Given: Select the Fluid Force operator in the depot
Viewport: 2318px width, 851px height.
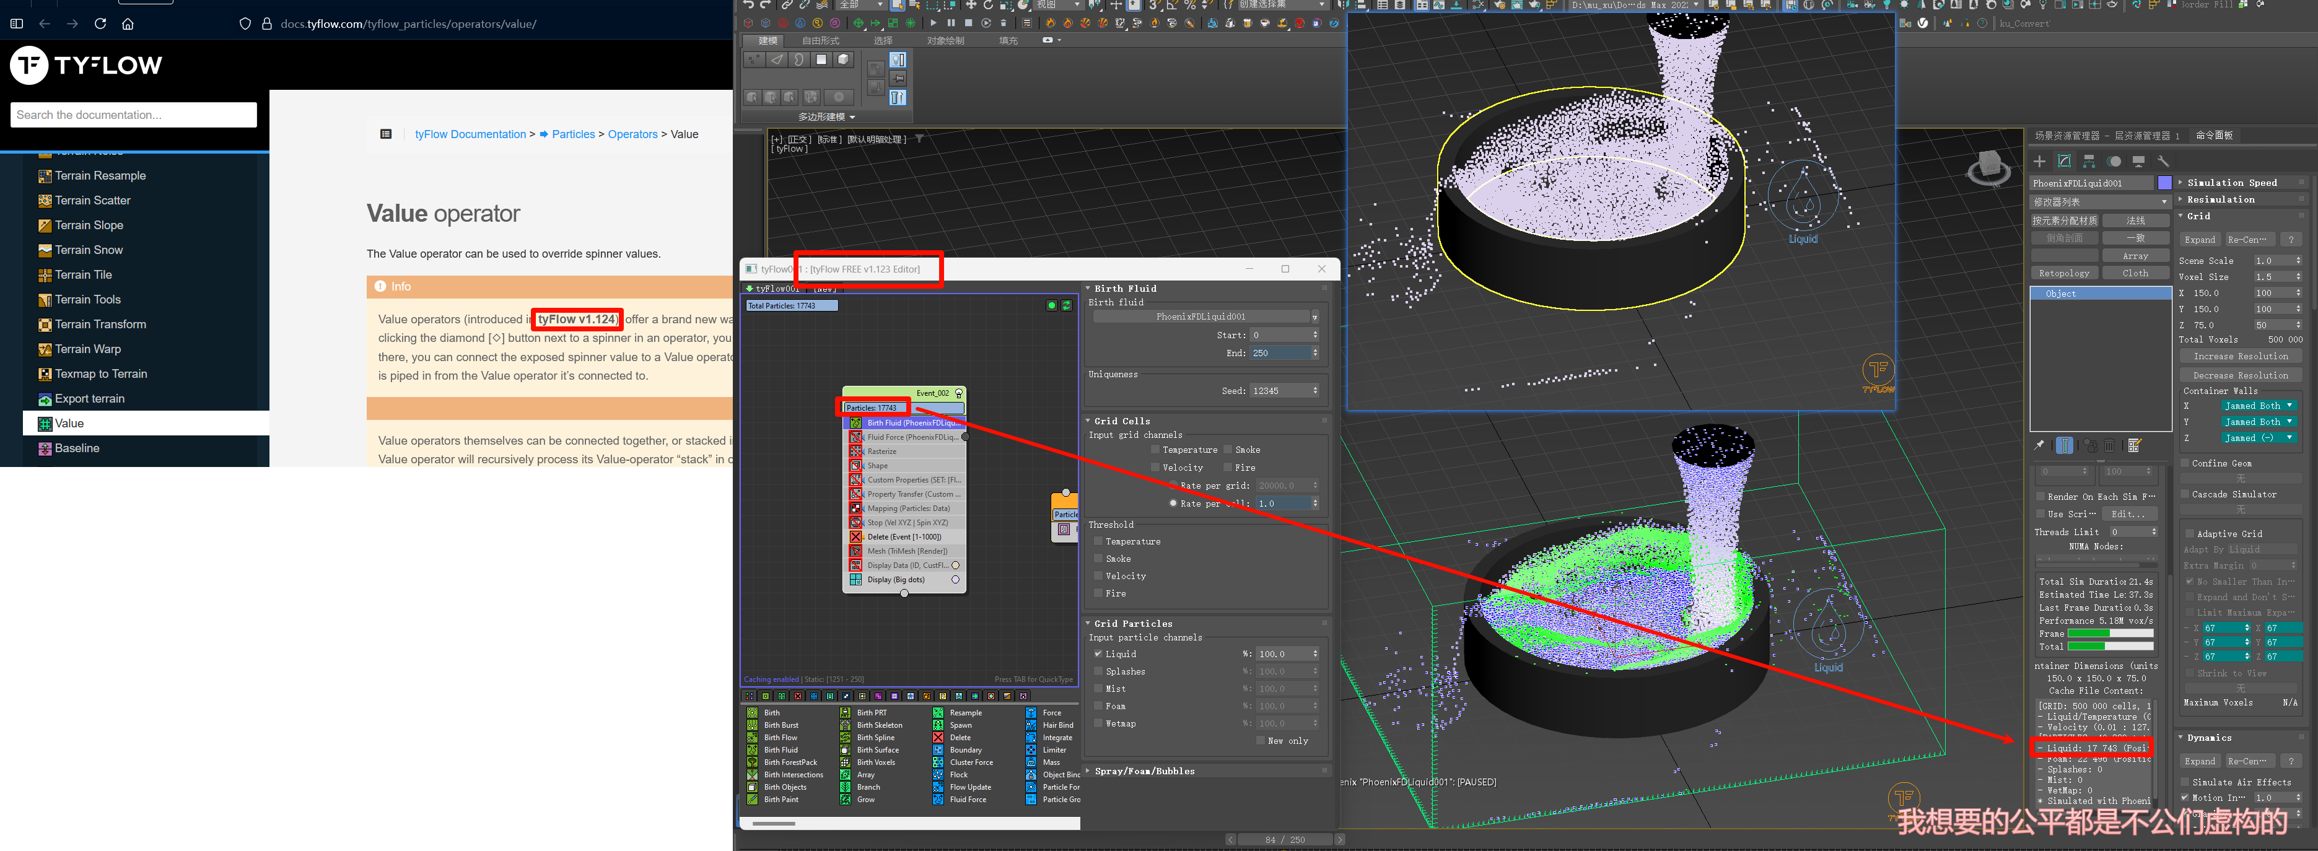Looking at the screenshot, I should coord(968,799).
